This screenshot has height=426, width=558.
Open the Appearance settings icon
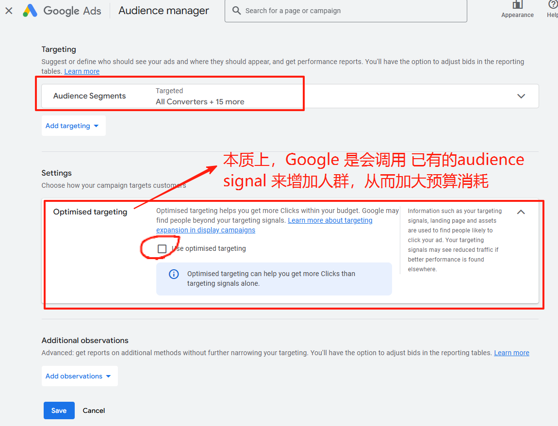coord(517,5)
